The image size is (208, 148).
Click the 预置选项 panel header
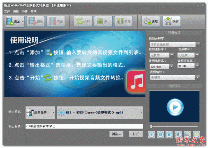174,33
